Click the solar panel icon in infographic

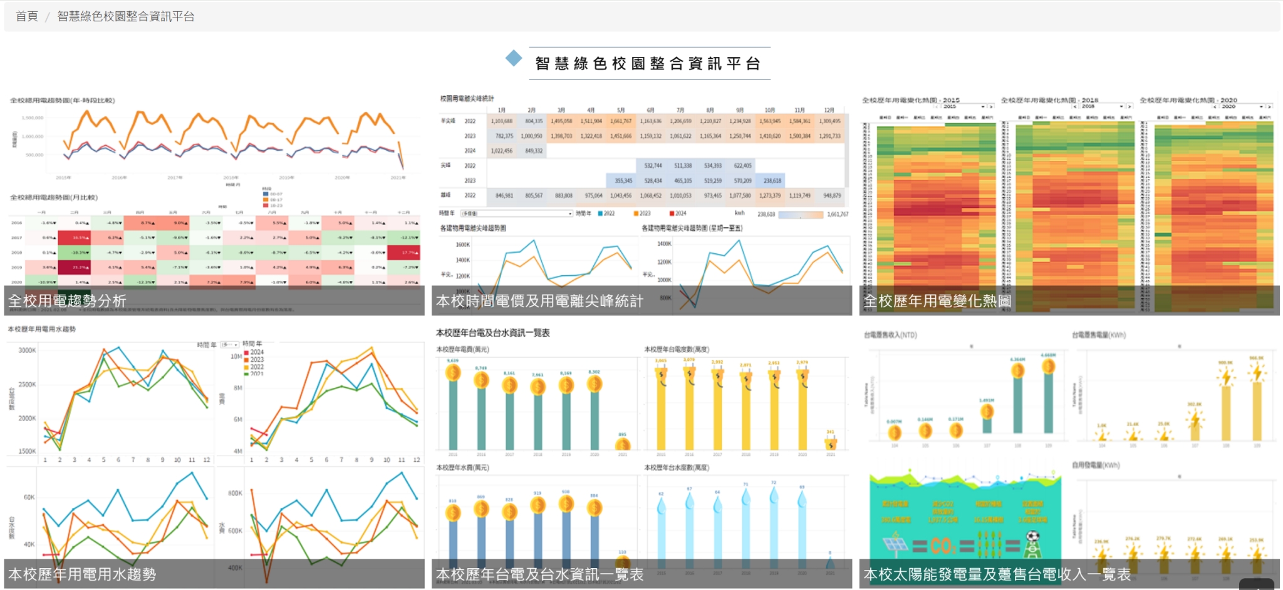[895, 544]
